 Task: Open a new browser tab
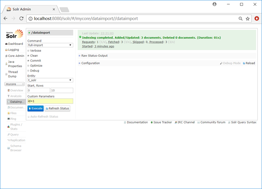pyautogui.click(x=64, y=9)
